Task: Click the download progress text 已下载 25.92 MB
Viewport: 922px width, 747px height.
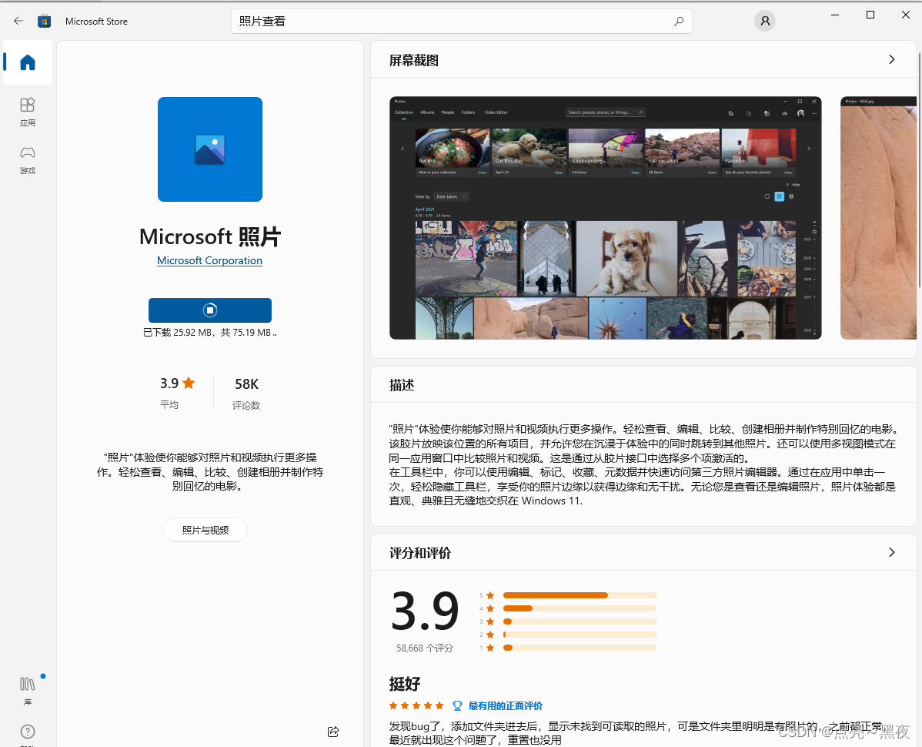Action: pos(210,333)
